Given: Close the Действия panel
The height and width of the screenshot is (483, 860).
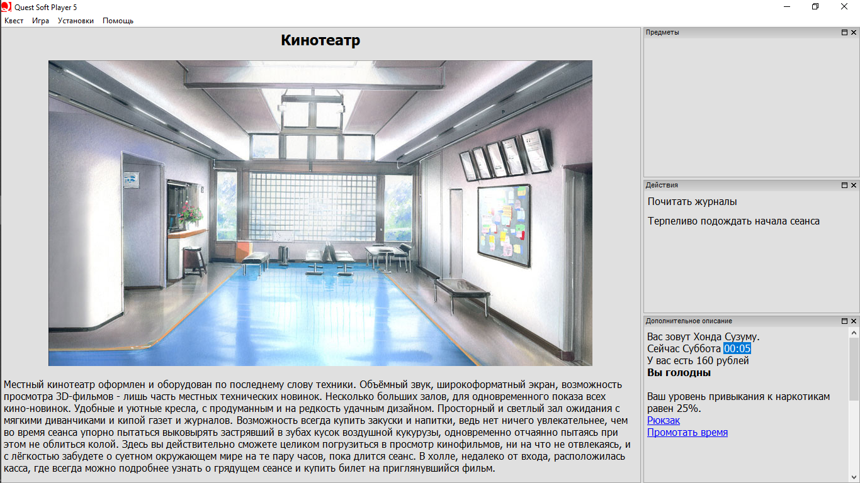Looking at the screenshot, I should point(854,185).
